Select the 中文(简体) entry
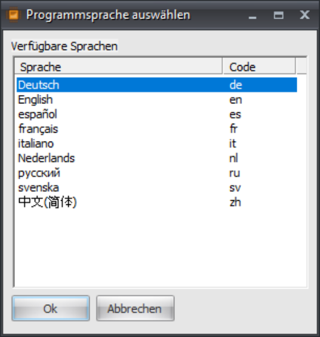Screen dimensions: 320x337 (157, 202)
